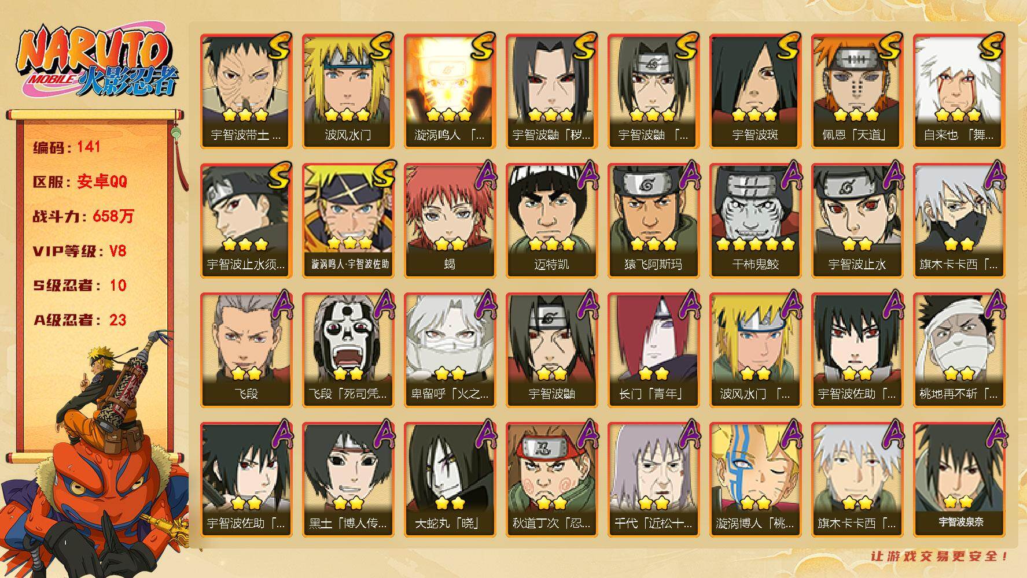Select the 波风水门 S-rank ninja card
Screen dimensions: 1027x578
(x=348, y=91)
